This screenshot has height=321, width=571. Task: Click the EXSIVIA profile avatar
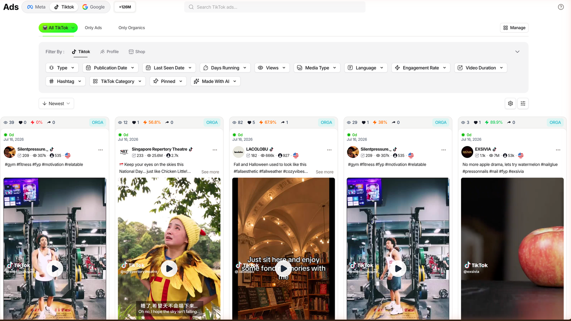click(467, 152)
